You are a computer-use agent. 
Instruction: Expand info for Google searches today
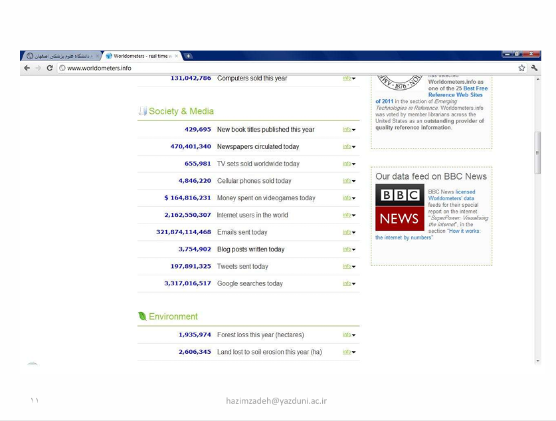[x=349, y=284]
